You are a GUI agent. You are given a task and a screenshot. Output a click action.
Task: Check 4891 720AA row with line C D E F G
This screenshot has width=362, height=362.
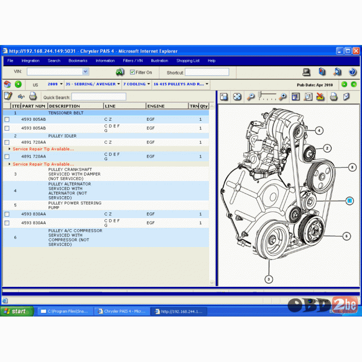point(7,156)
